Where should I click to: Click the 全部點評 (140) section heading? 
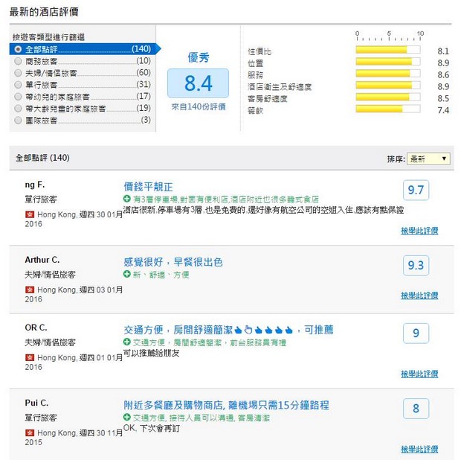[42, 158]
